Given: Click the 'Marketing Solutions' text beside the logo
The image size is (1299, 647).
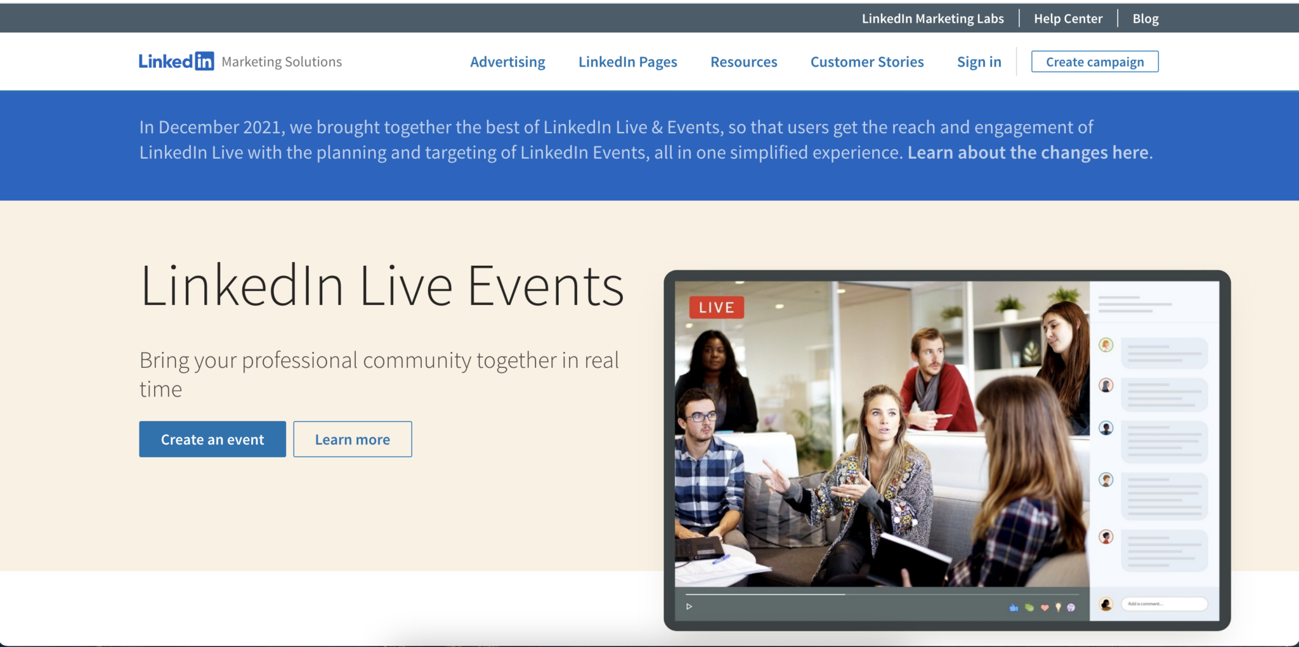Looking at the screenshot, I should pos(282,62).
